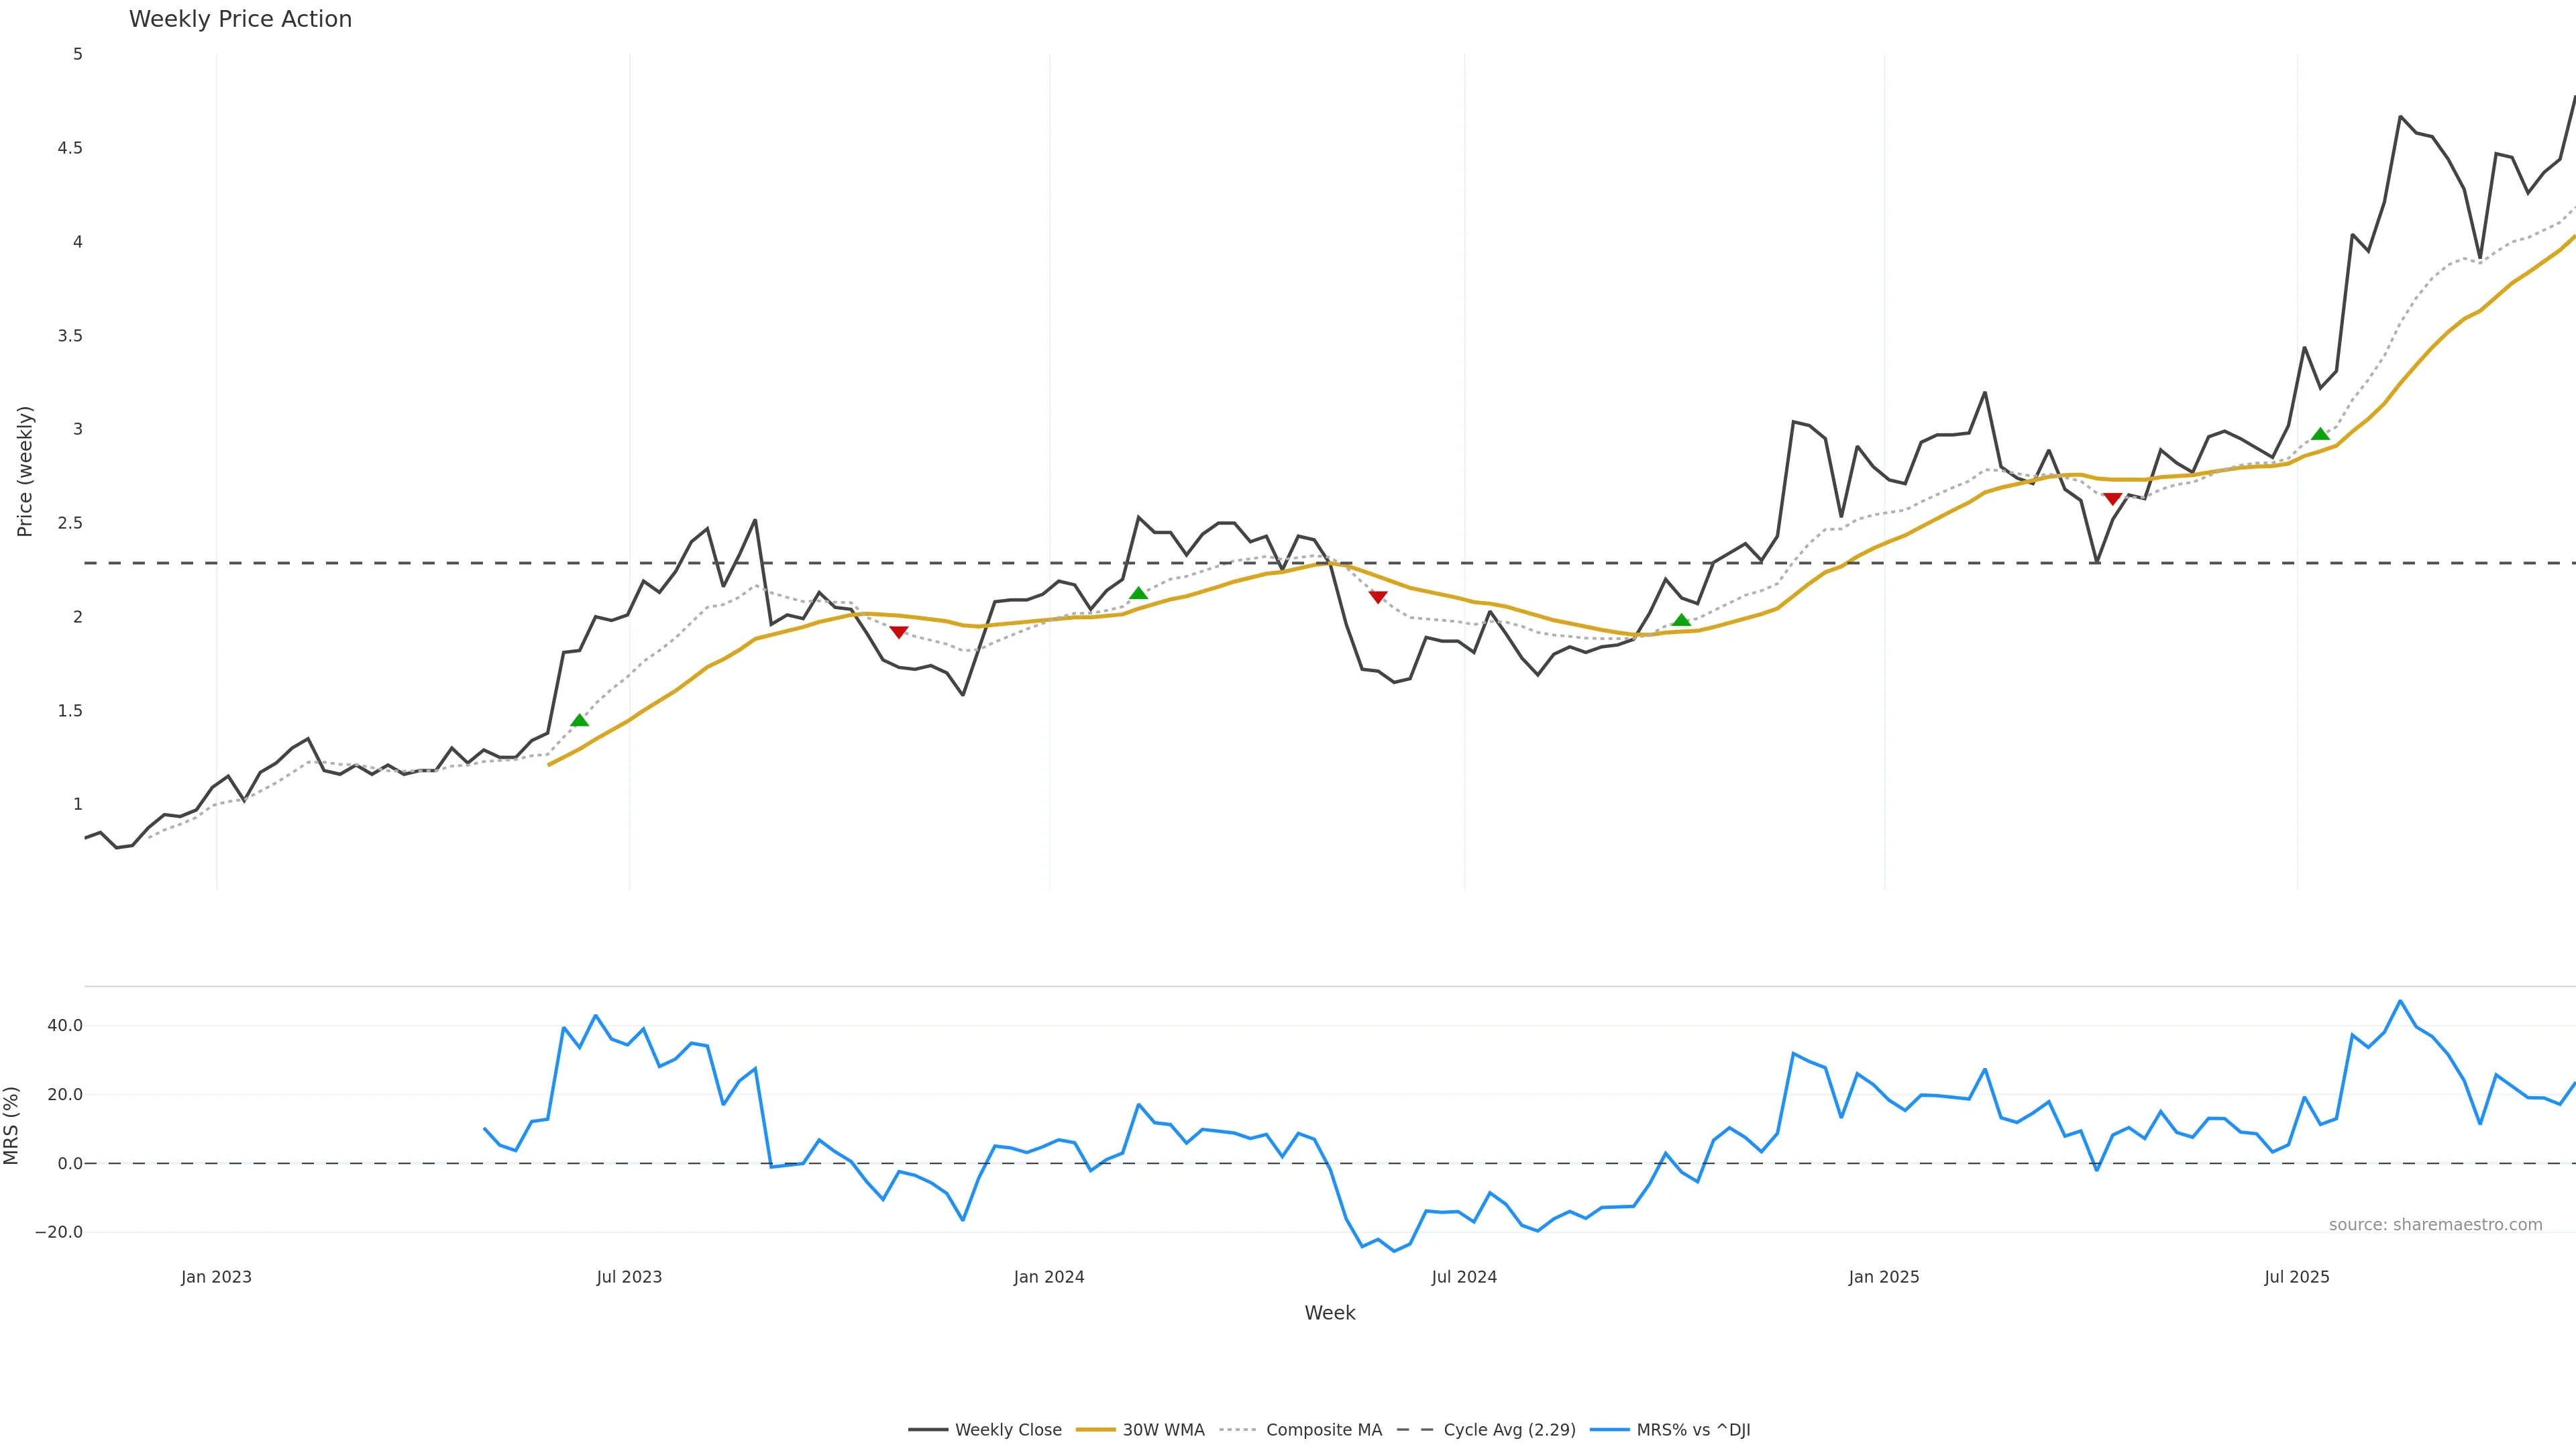Click the red down-triangle near May 2024
Viewport: 2576px width, 1449px height.
pos(1378,597)
